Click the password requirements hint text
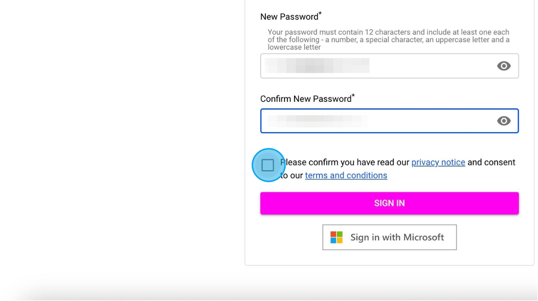The height and width of the screenshot is (301, 538). pyautogui.click(x=389, y=40)
